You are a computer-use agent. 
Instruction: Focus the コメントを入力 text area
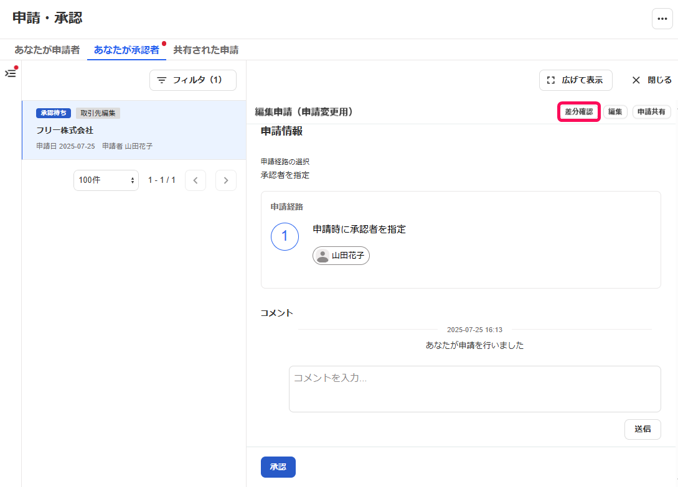(x=475, y=389)
